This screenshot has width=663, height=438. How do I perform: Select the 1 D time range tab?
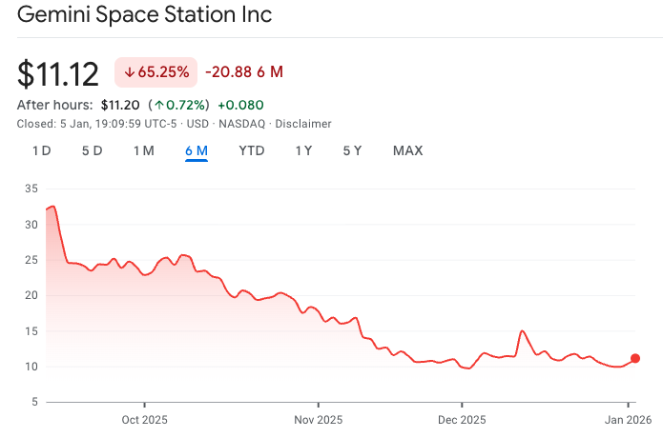41,150
